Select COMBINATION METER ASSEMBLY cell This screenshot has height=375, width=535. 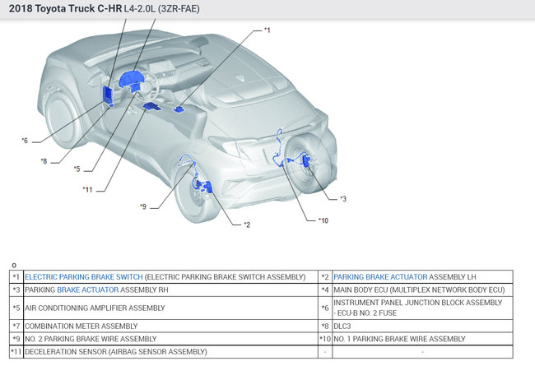point(170,326)
